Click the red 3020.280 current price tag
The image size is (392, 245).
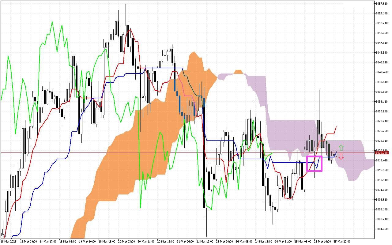point(382,153)
